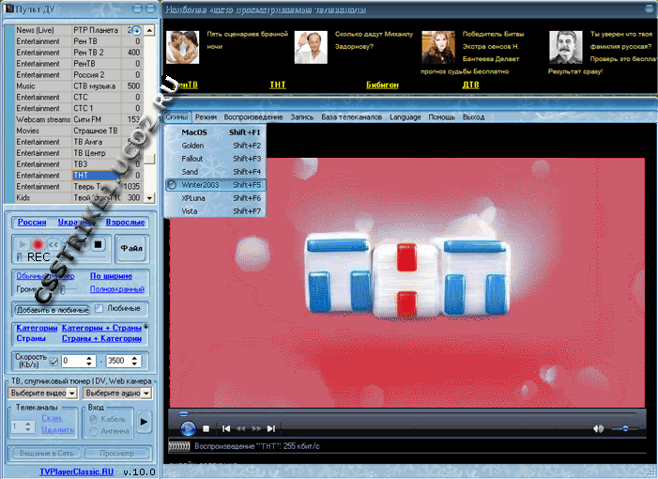The width and height of the screenshot is (658, 479).
Task: Adjust the player volume slider
Action: tap(625, 428)
